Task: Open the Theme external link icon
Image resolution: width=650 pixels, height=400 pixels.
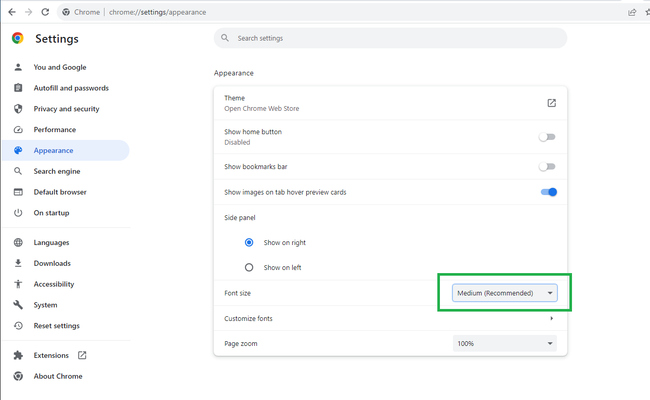Action: 551,102
